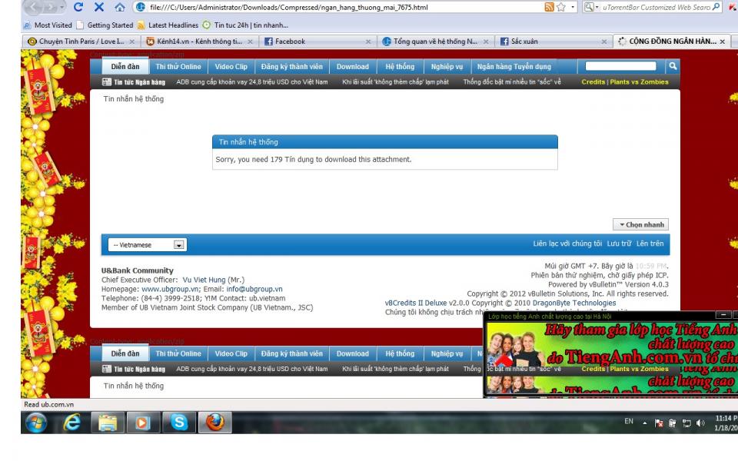The image size is (738, 461).
Task: Subscribe via the RSS feed icon
Action: pyautogui.click(x=549, y=7)
